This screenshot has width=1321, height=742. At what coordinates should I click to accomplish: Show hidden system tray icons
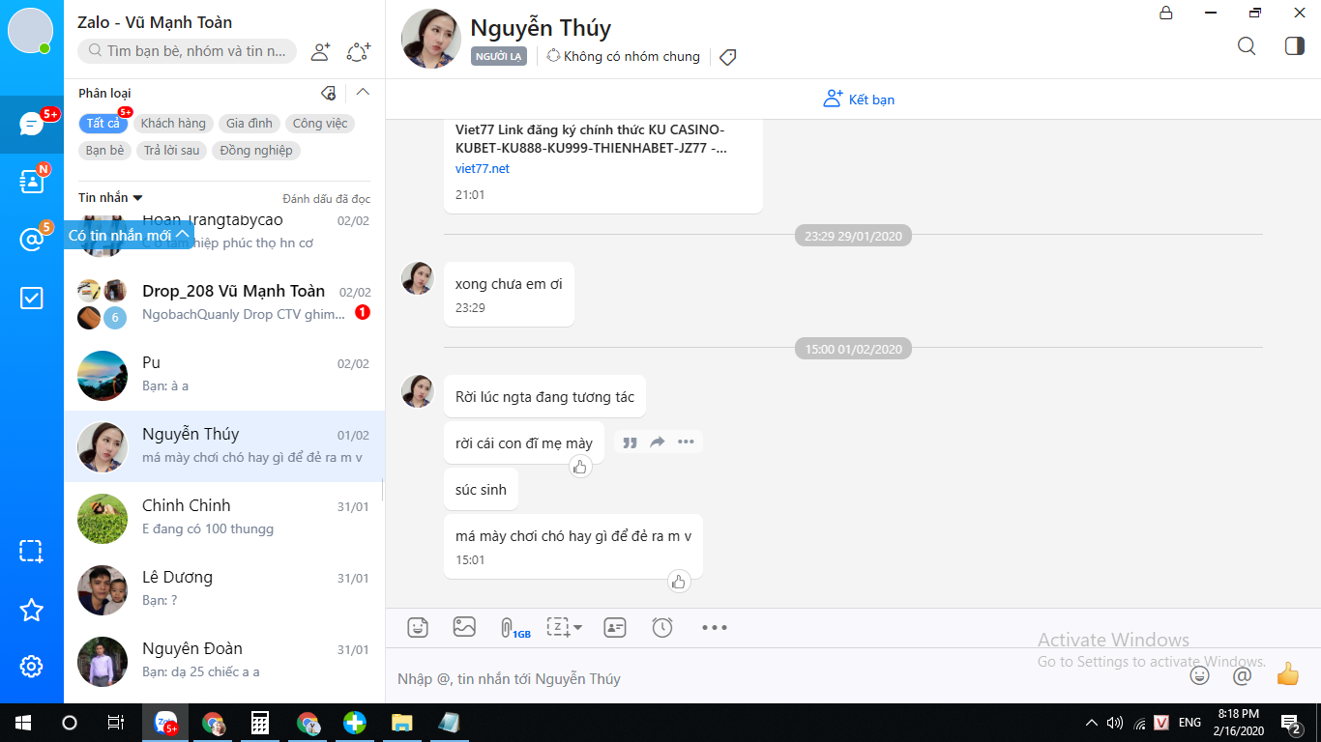pyautogui.click(x=1092, y=723)
